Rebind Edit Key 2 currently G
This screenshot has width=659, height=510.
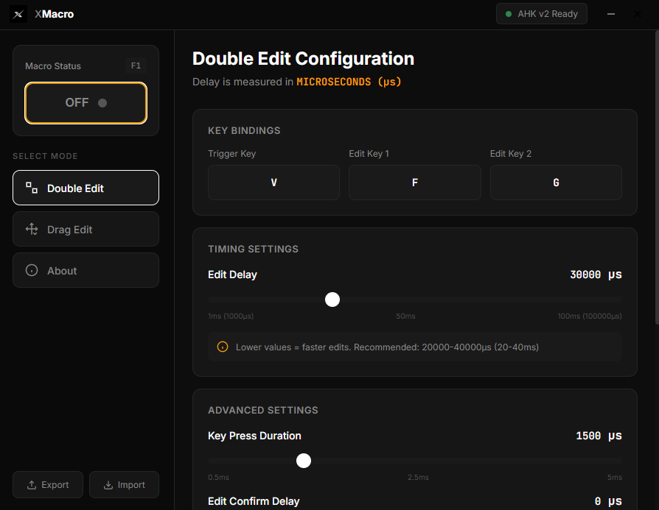click(556, 183)
